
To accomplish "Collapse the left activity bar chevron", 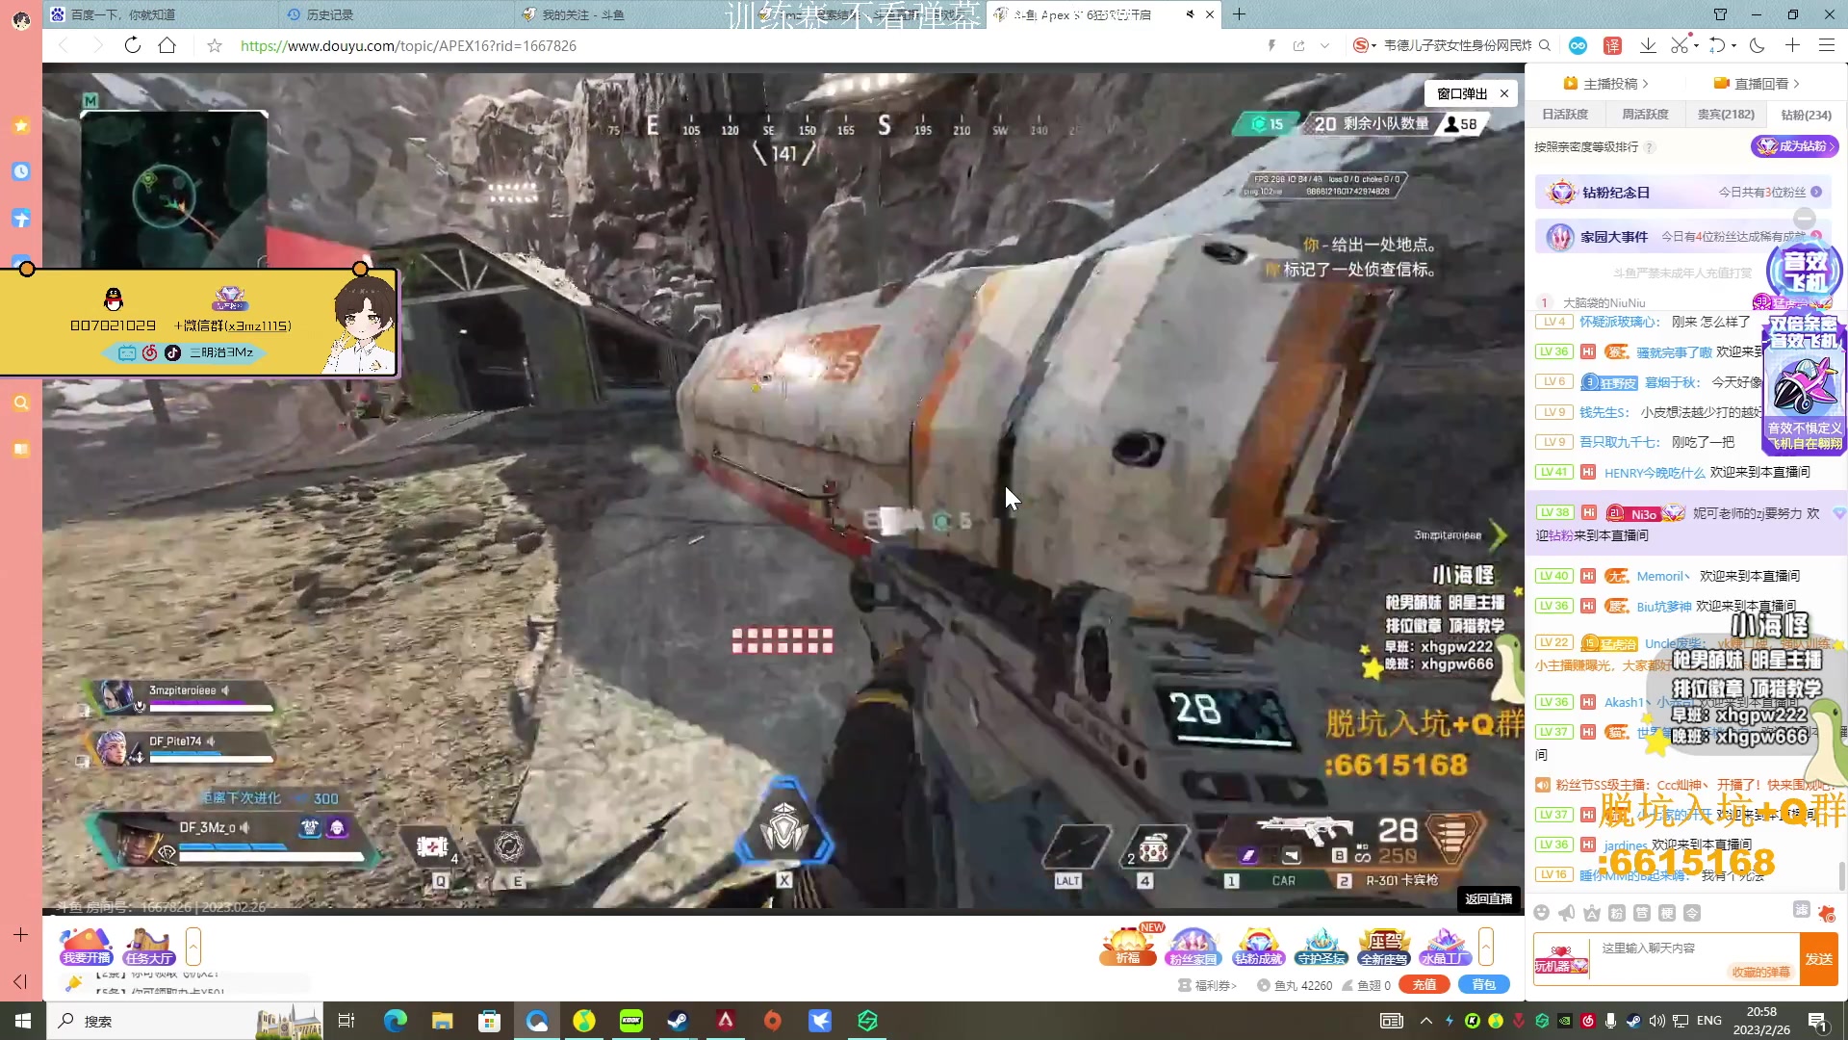I will click(193, 947).
